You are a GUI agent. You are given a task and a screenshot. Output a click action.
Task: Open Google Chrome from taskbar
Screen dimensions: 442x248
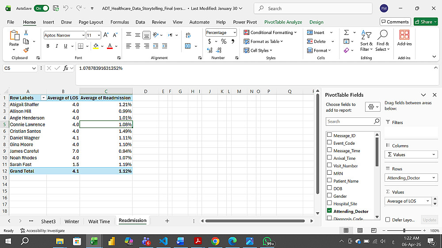[215, 241]
